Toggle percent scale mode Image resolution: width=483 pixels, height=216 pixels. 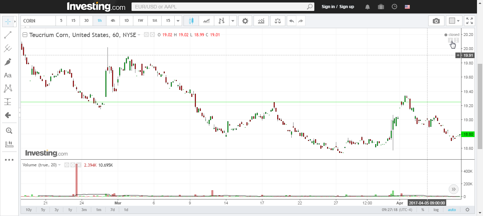(x=423, y=210)
